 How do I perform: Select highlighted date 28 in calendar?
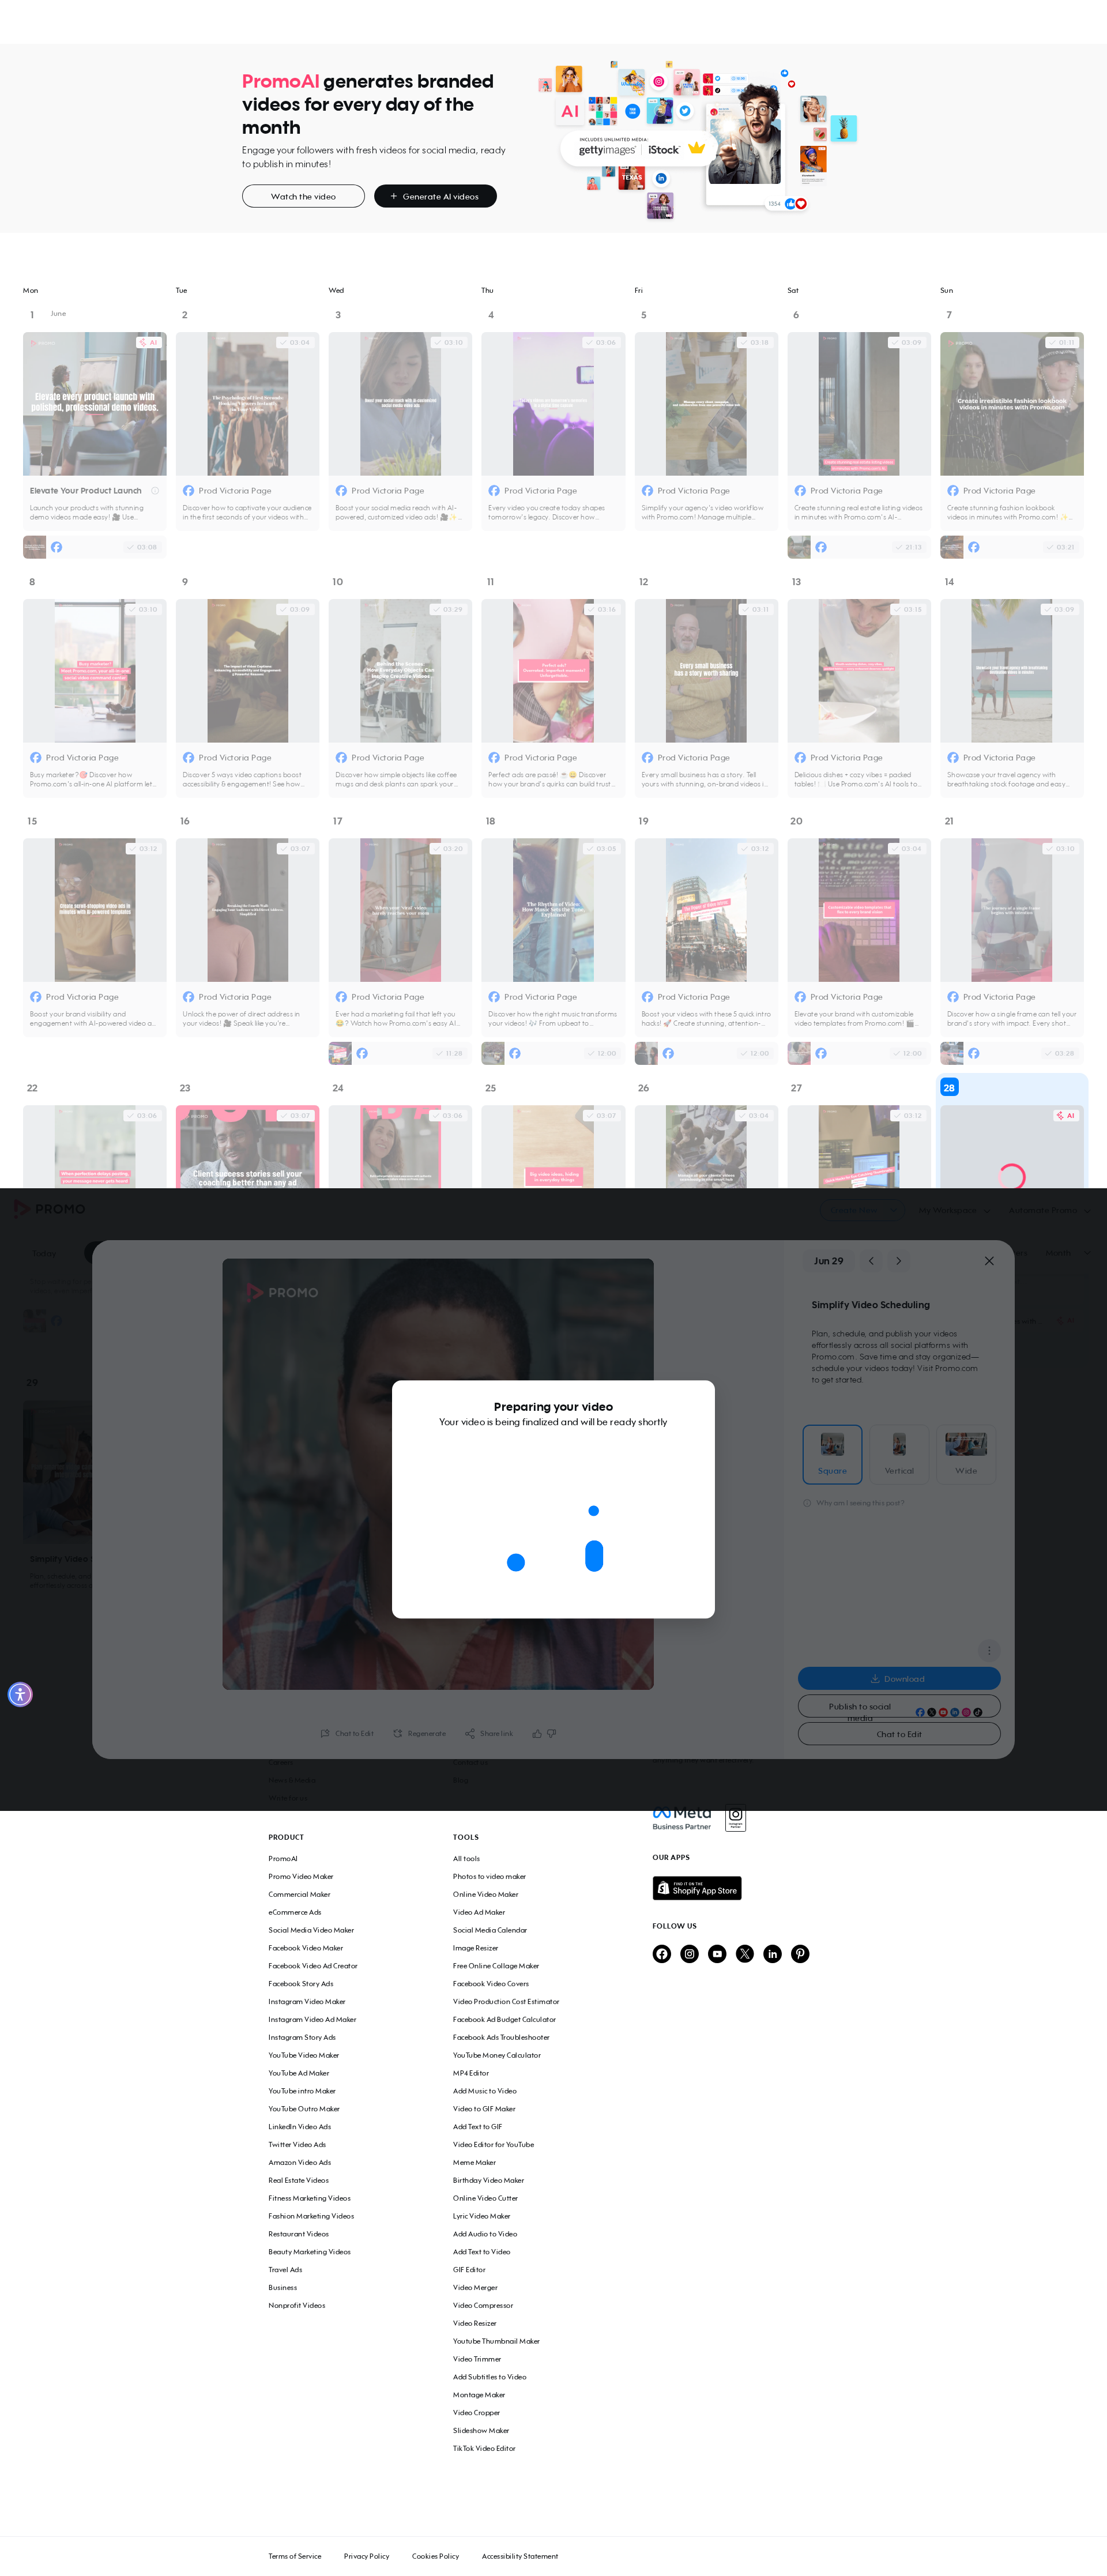pos(949,1087)
